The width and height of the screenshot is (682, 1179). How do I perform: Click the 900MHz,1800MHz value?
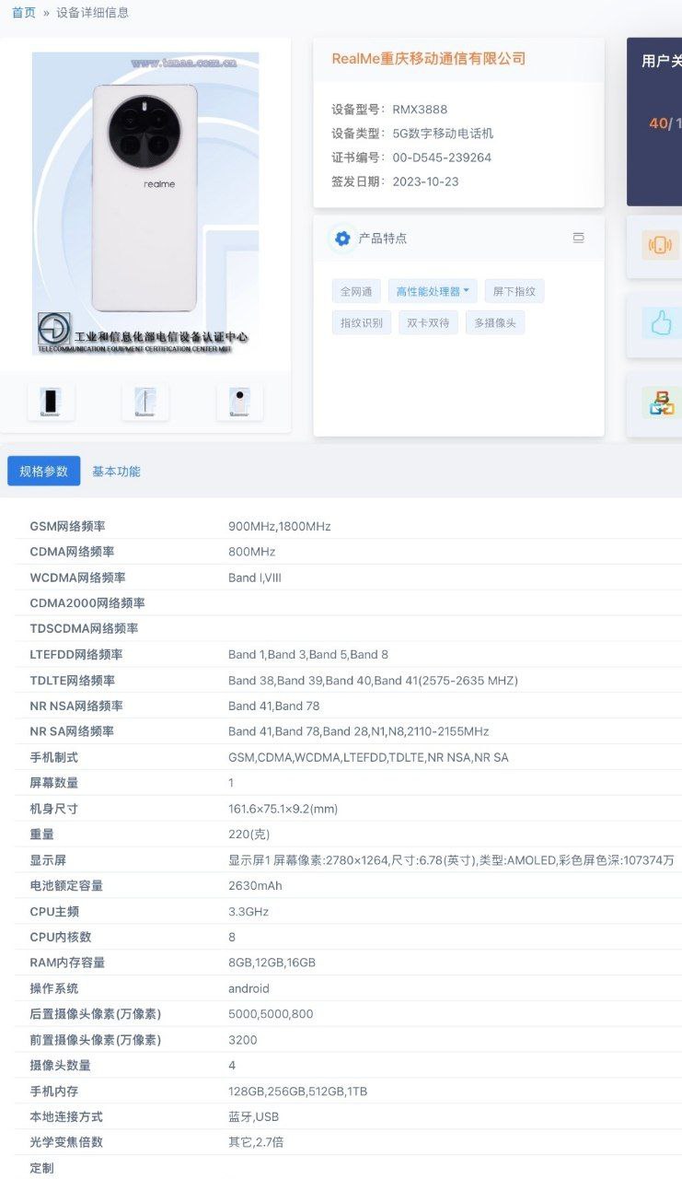(x=280, y=526)
